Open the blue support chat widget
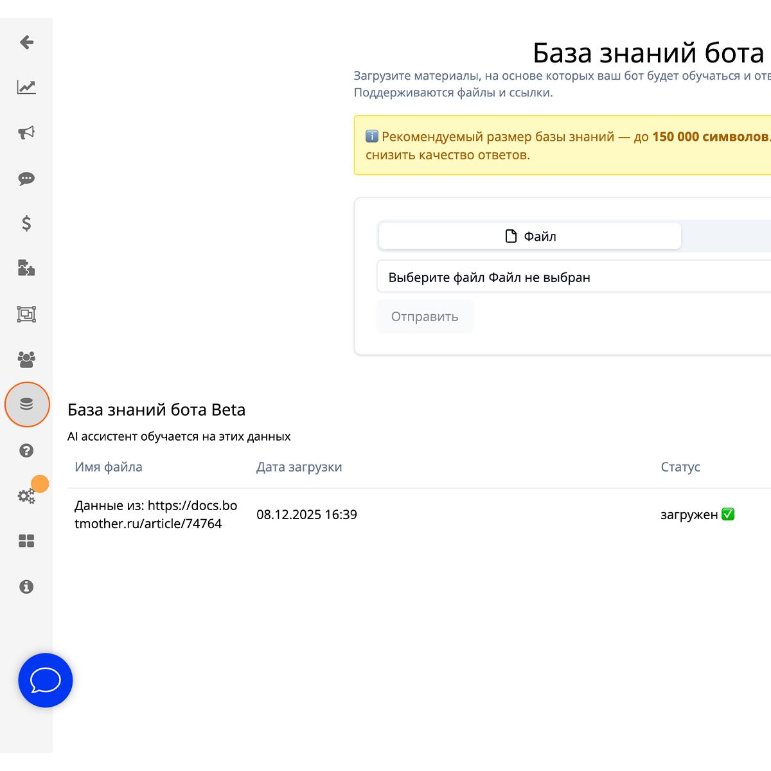 (x=46, y=680)
